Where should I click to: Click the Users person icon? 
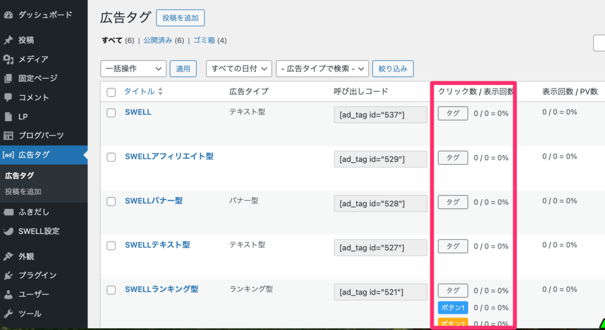pos(8,294)
